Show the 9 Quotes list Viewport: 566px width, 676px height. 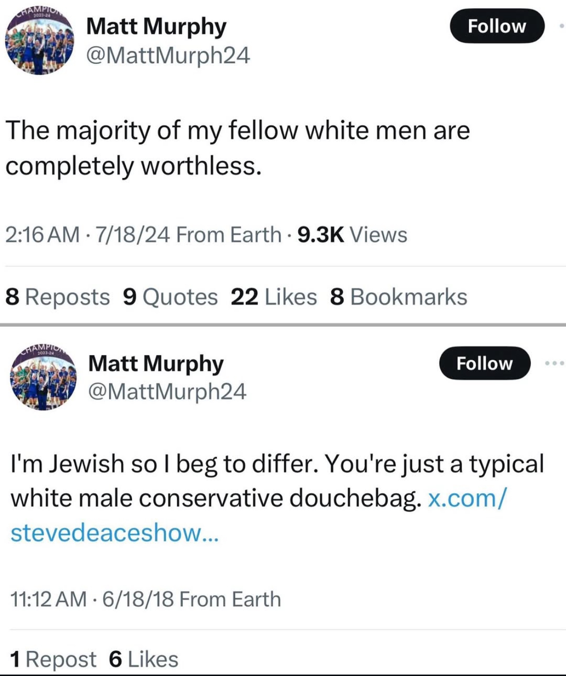click(170, 297)
